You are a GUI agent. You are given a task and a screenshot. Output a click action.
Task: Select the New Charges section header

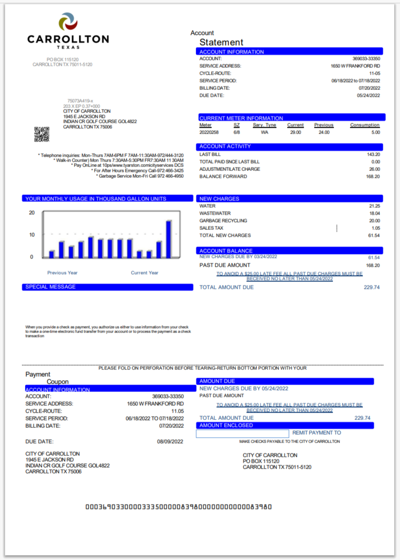(x=290, y=199)
